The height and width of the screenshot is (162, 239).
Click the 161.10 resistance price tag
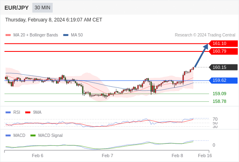click(x=223, y=44)
